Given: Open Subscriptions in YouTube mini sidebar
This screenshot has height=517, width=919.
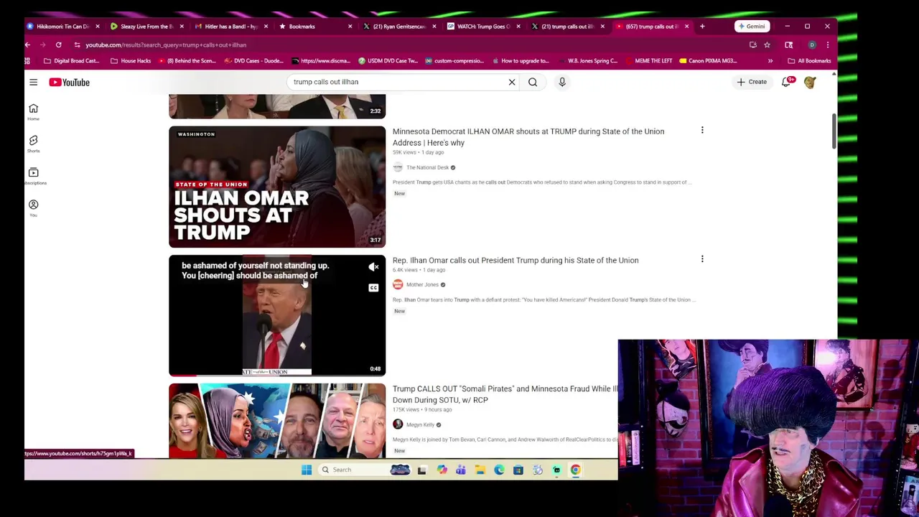Looking at the screenshot, I should (33, 176).
